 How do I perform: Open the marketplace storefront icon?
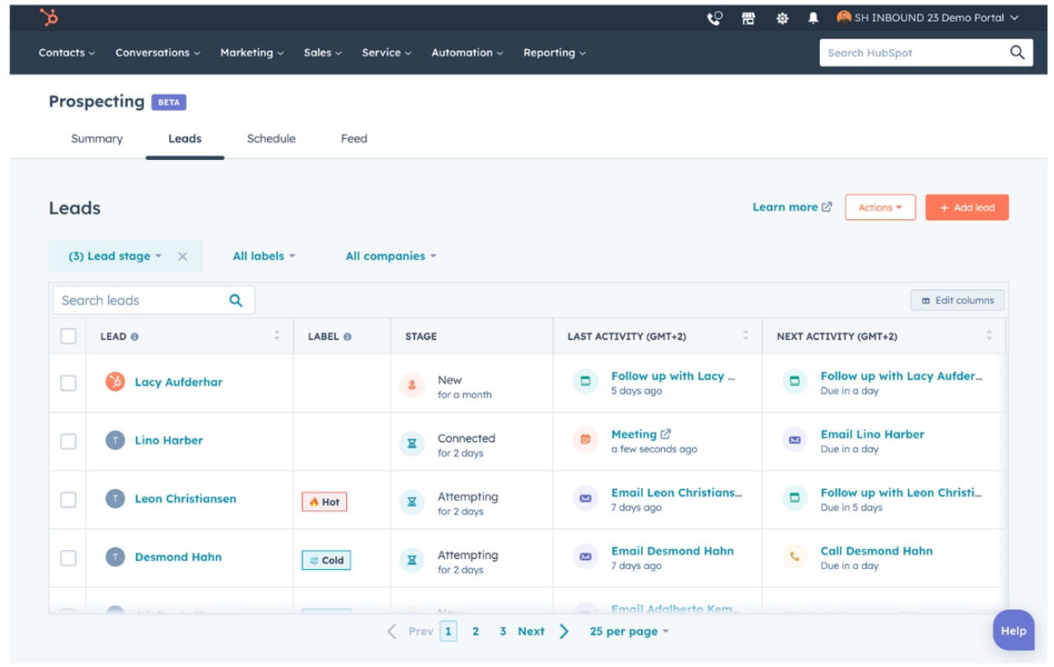(x=748, y=18)
